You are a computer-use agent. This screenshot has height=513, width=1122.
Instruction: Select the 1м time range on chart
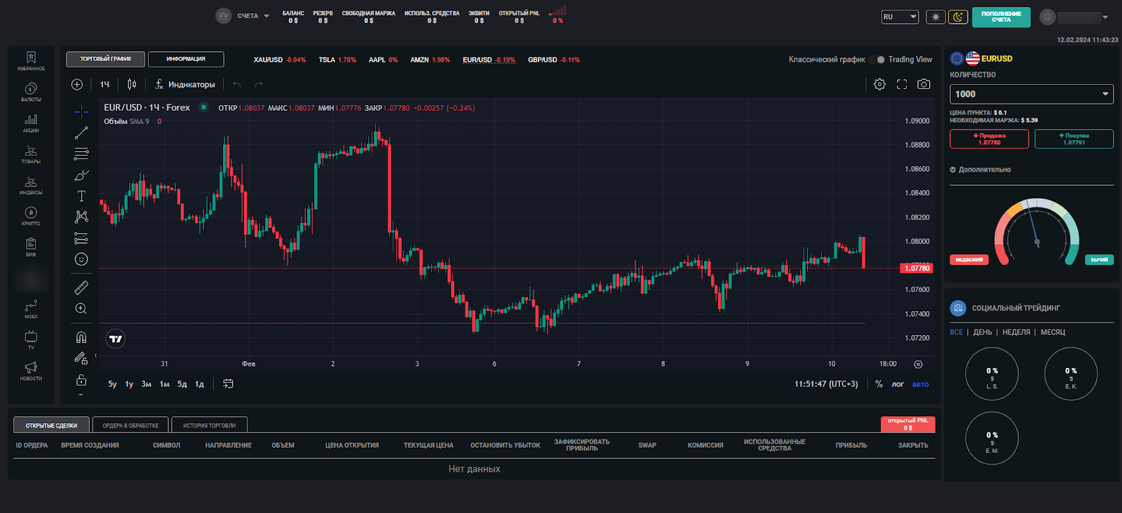[164, 384]
